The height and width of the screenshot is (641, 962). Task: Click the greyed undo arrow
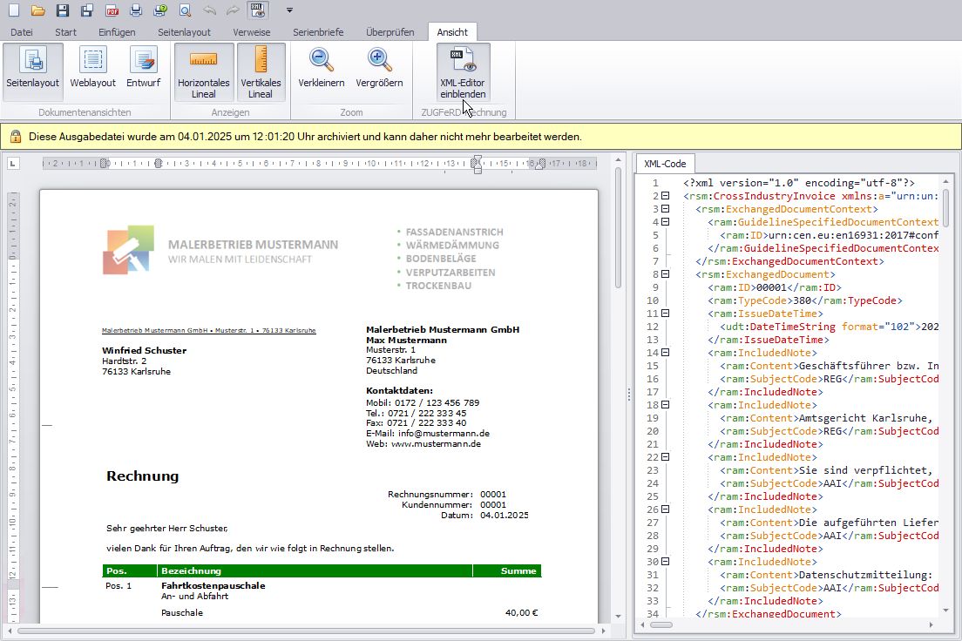pyautogui.click(x=209, y=10)
